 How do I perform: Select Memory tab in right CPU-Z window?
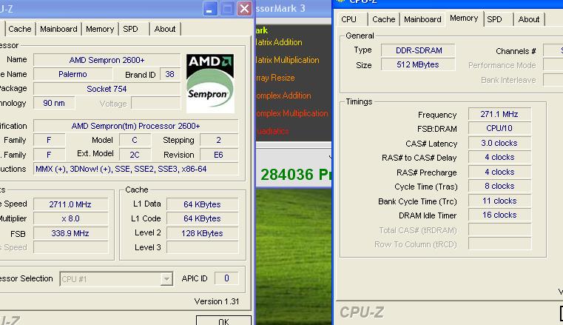(x=464, y=19)
